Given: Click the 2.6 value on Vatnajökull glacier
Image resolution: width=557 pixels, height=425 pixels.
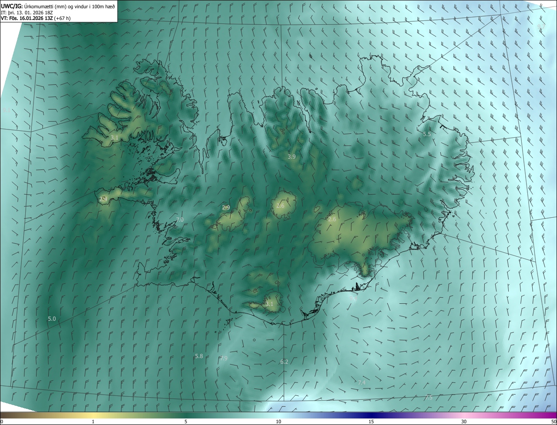Looking at the screenshot, I should [x=332, y=219].
